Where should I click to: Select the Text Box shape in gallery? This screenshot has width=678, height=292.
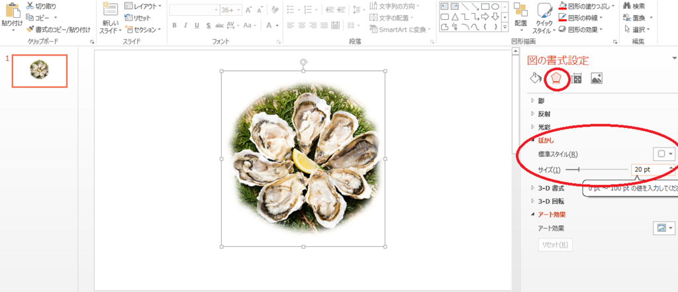pos(444,7)
